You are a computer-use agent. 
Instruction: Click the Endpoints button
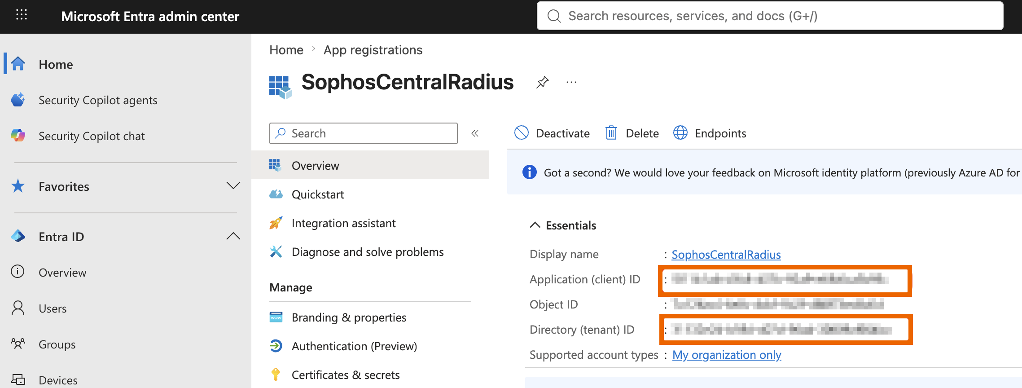point(710,133)
